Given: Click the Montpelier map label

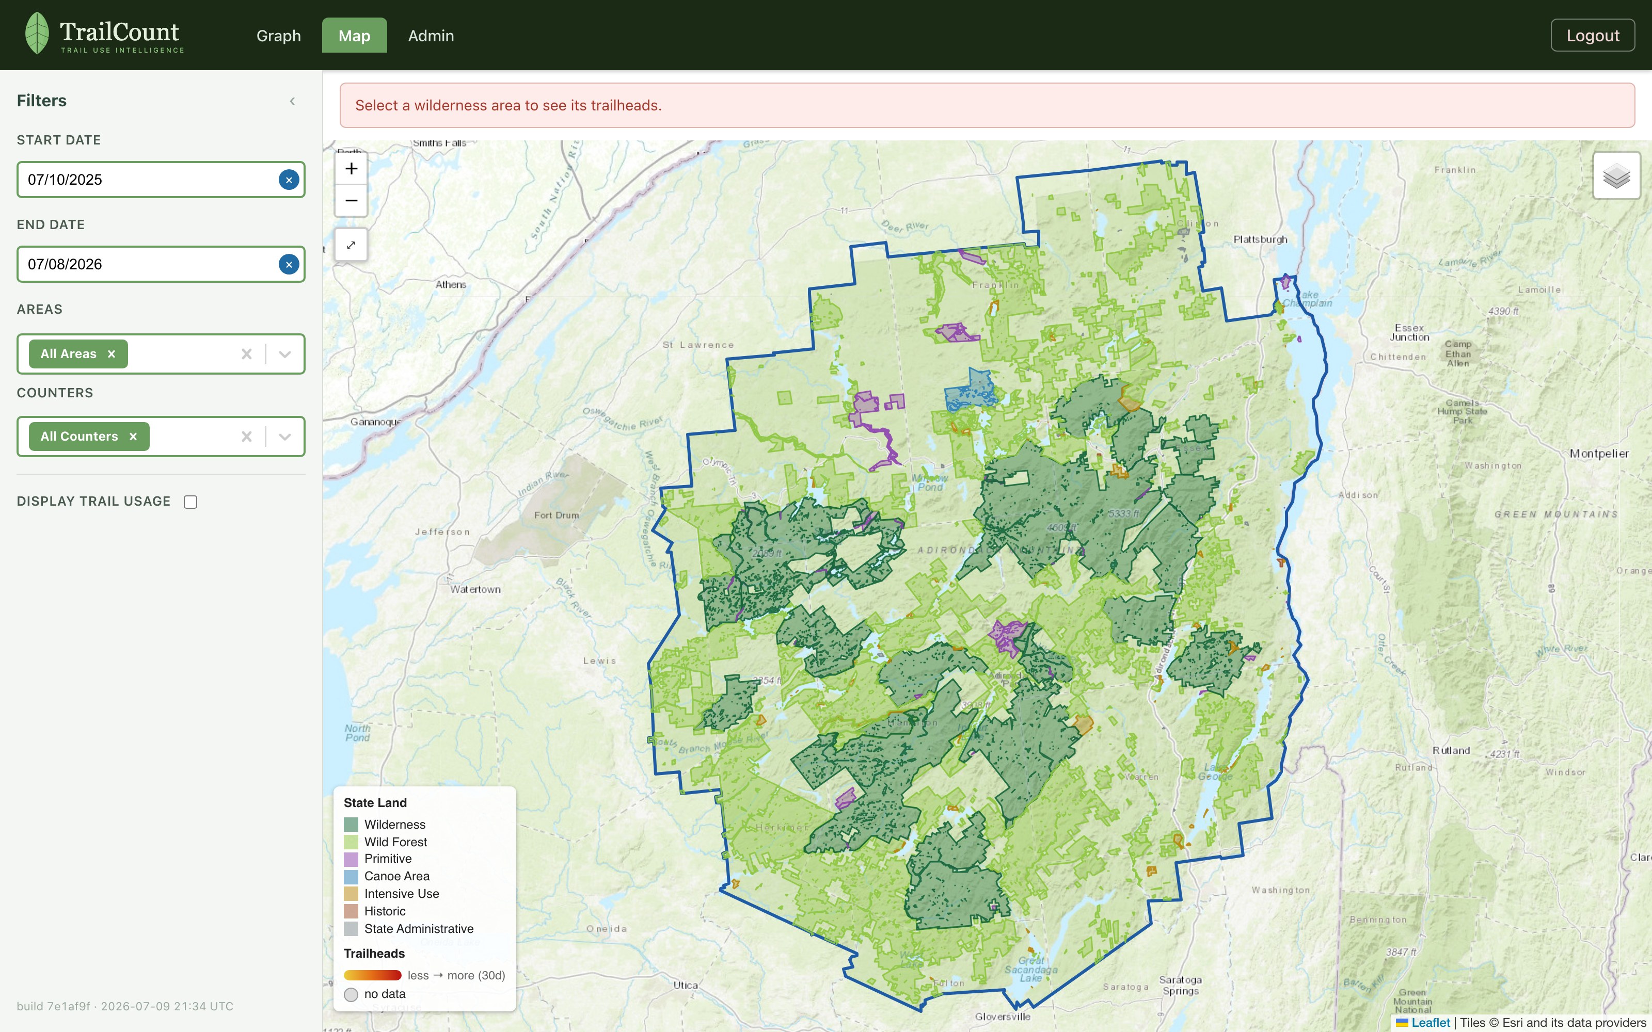Looking at the screenshot, I should pos(1599,454).
